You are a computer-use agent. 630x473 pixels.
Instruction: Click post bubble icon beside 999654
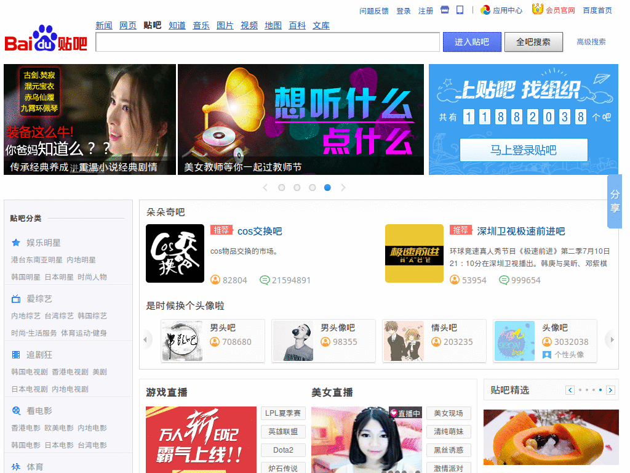pyautogui.click(x=504, y=280)
